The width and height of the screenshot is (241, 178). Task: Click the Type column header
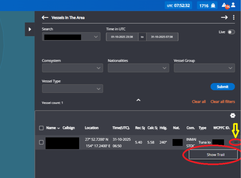(202, 128)
